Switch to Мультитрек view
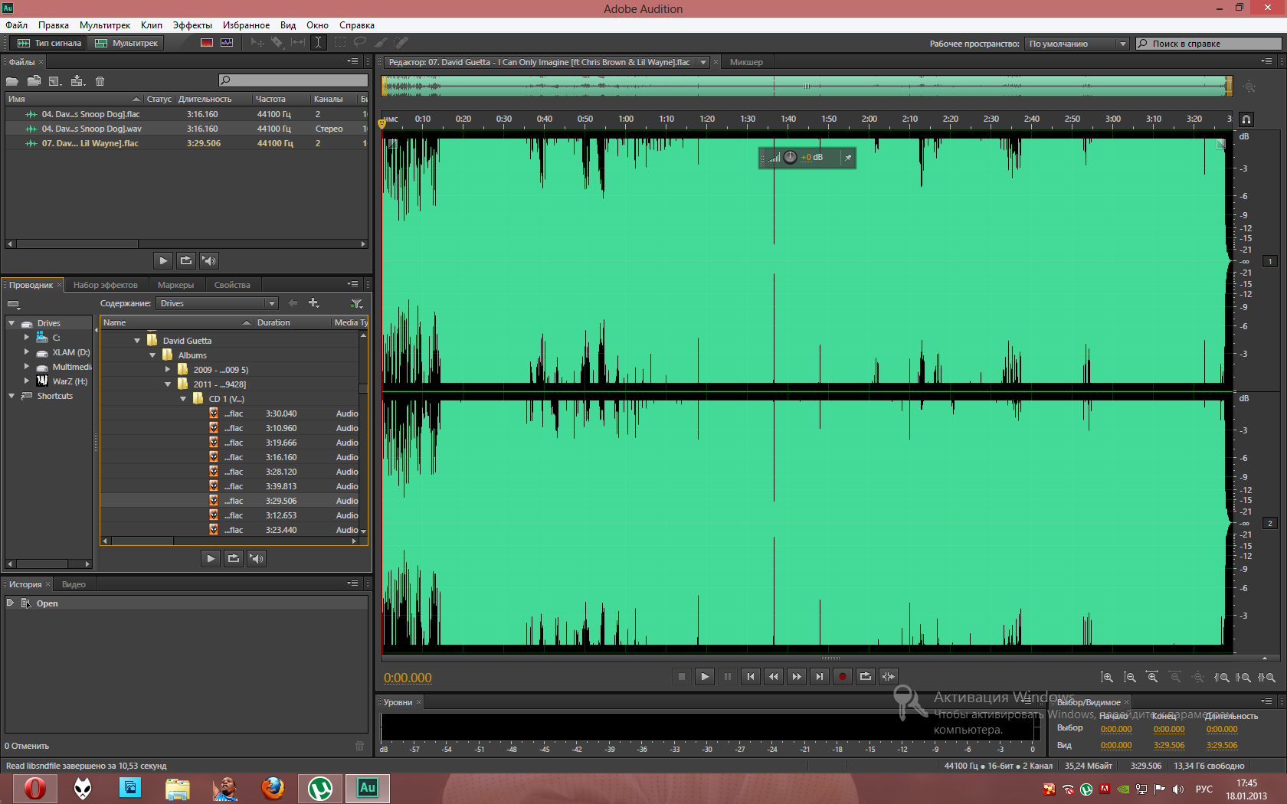 coord(127,43)
